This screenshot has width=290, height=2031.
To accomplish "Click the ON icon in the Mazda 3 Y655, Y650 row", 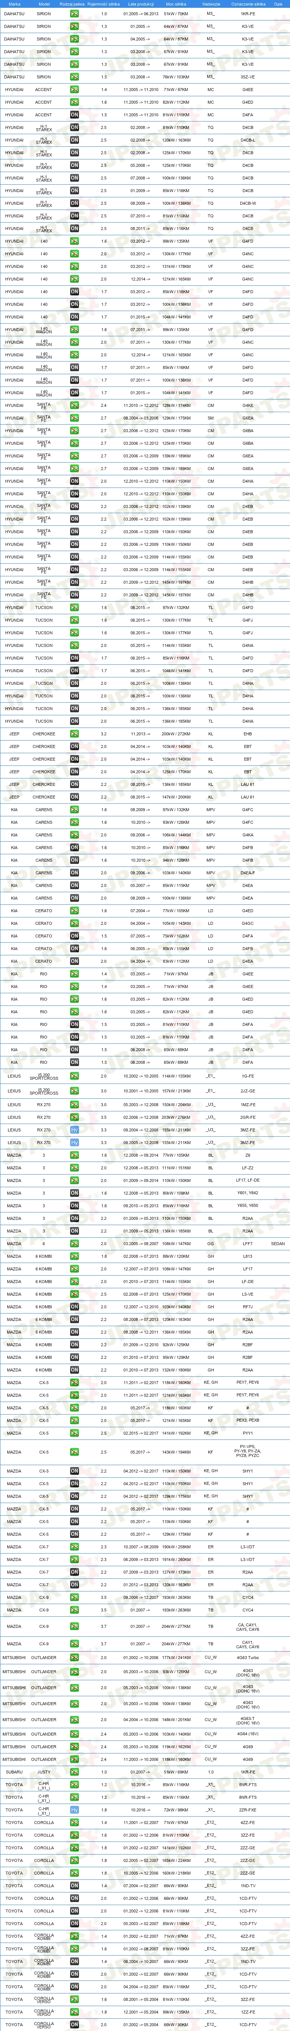I will (75, 1205).
